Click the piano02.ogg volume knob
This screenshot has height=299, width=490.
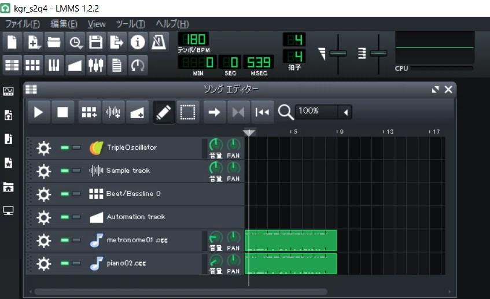click(x=216, y=261)
